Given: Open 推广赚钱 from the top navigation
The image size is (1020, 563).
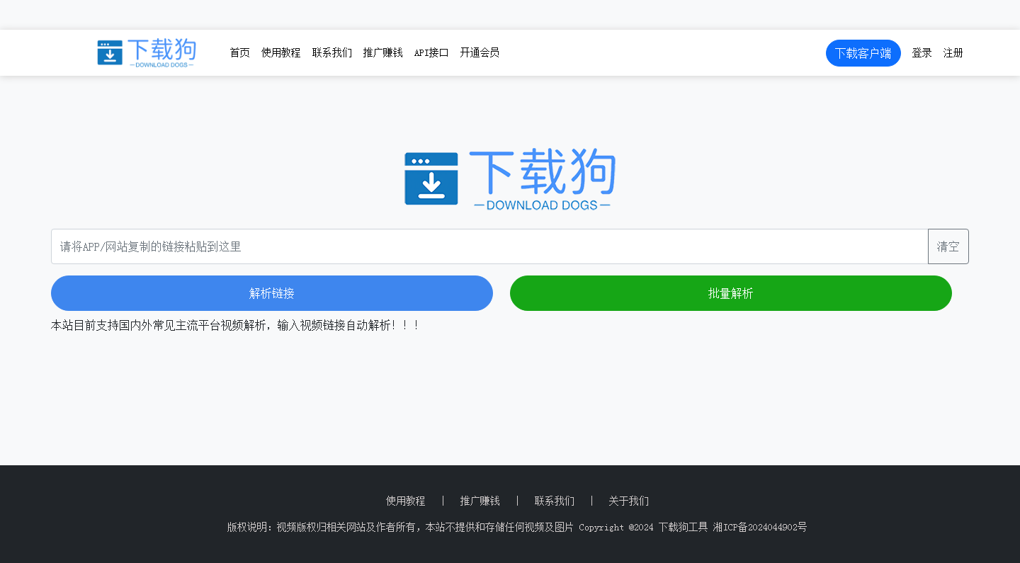Looking at the screenshot, I should click(x=382, y=52).
